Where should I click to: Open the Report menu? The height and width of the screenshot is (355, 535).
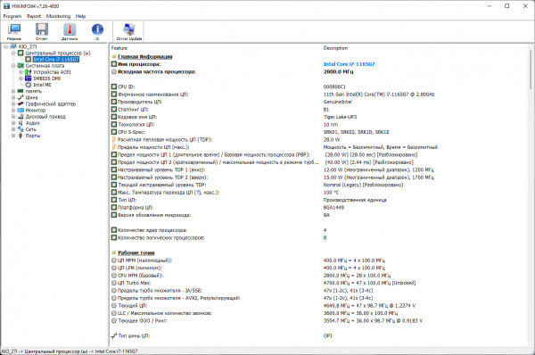point(34,16)
